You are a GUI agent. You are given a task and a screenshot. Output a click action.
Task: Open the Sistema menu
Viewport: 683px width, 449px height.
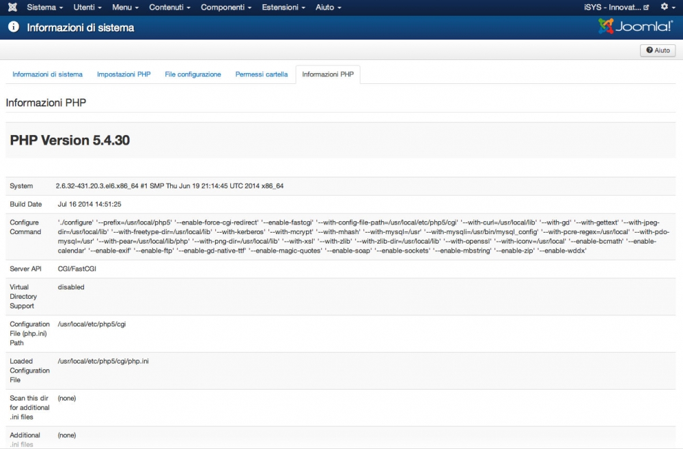click(44, 8)
